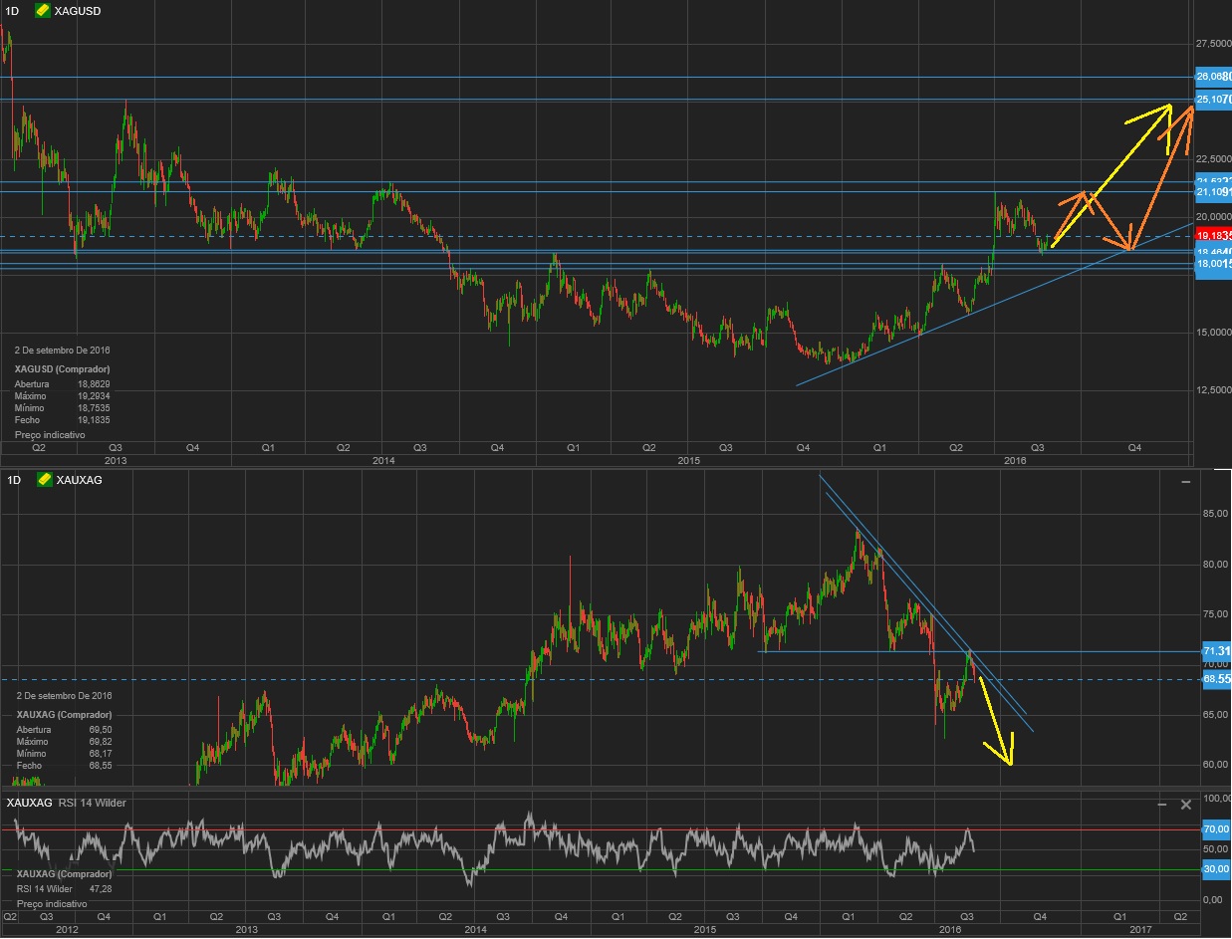The width and height of the screenshot is (1232, 939).
Task: Select the yellow upward arrow on XAGUSD chart
Action: click(x=1110, y=175)
